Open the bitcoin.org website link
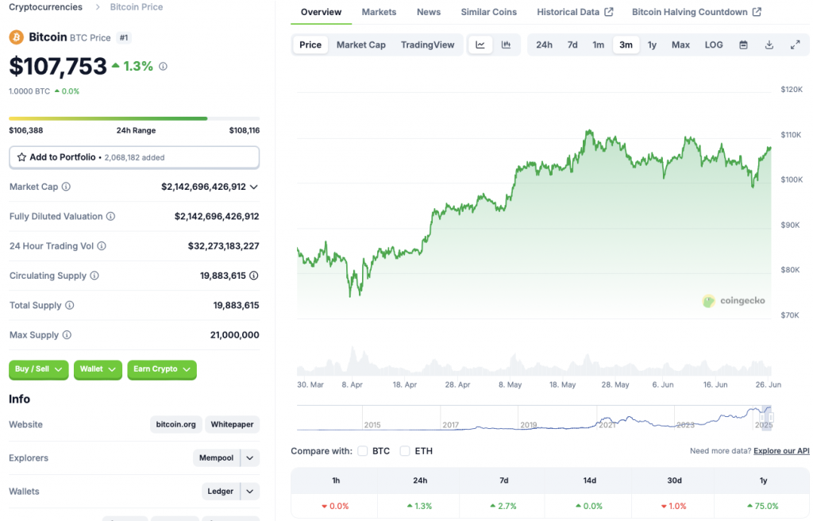This screenshot has width=813, height=521. click(x=175, y=424)
